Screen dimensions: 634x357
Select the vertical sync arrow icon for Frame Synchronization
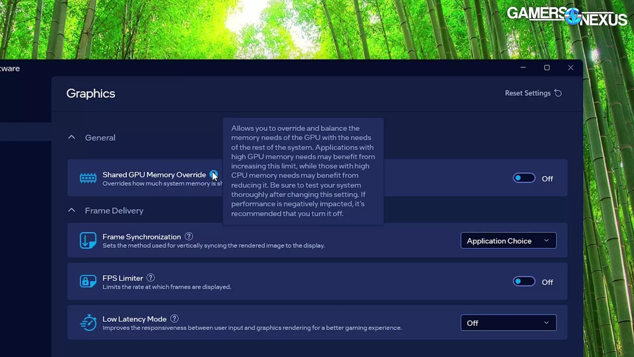click(88, 240)
